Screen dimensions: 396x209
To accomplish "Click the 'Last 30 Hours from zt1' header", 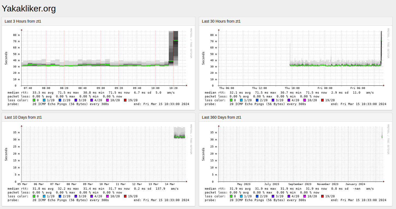I will pyautogui.click(x=221, y=21).
